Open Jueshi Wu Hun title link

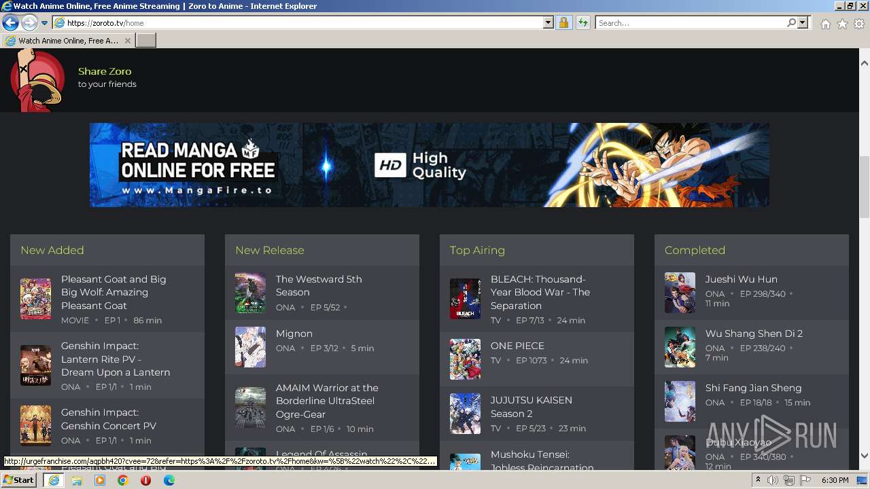click(742, 279)
